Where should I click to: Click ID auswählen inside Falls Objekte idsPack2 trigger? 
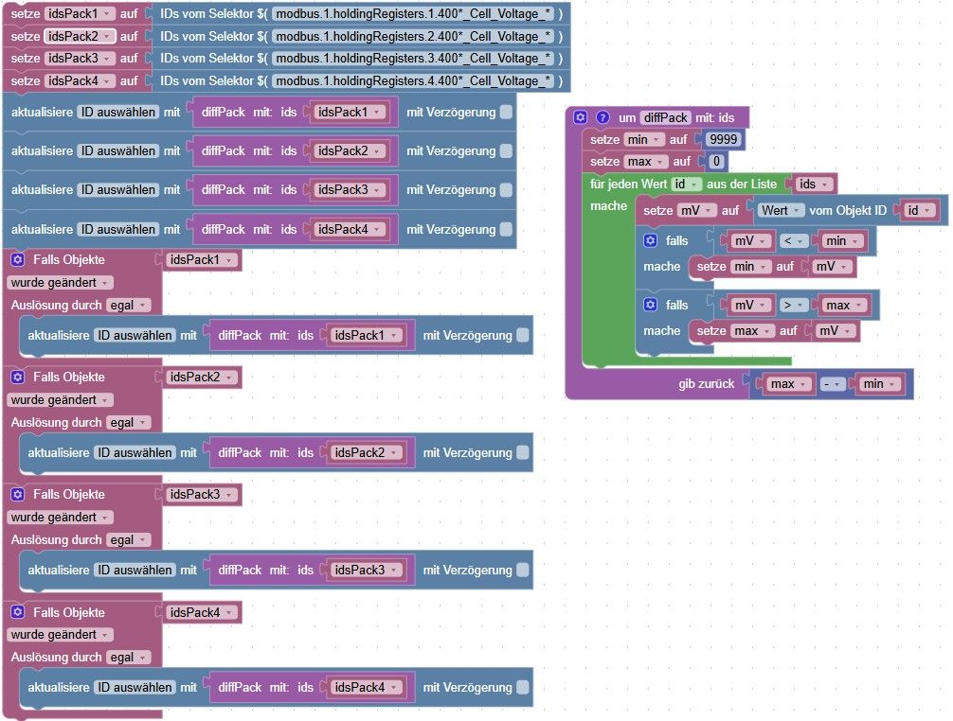coord(135,452)
